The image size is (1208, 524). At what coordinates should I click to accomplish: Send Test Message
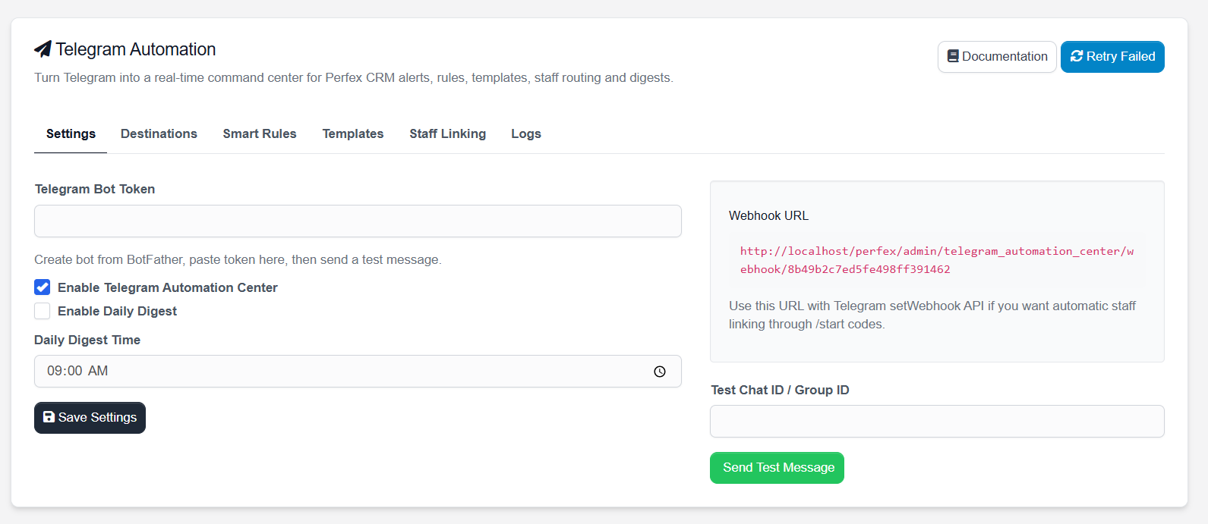click(777, 468)
